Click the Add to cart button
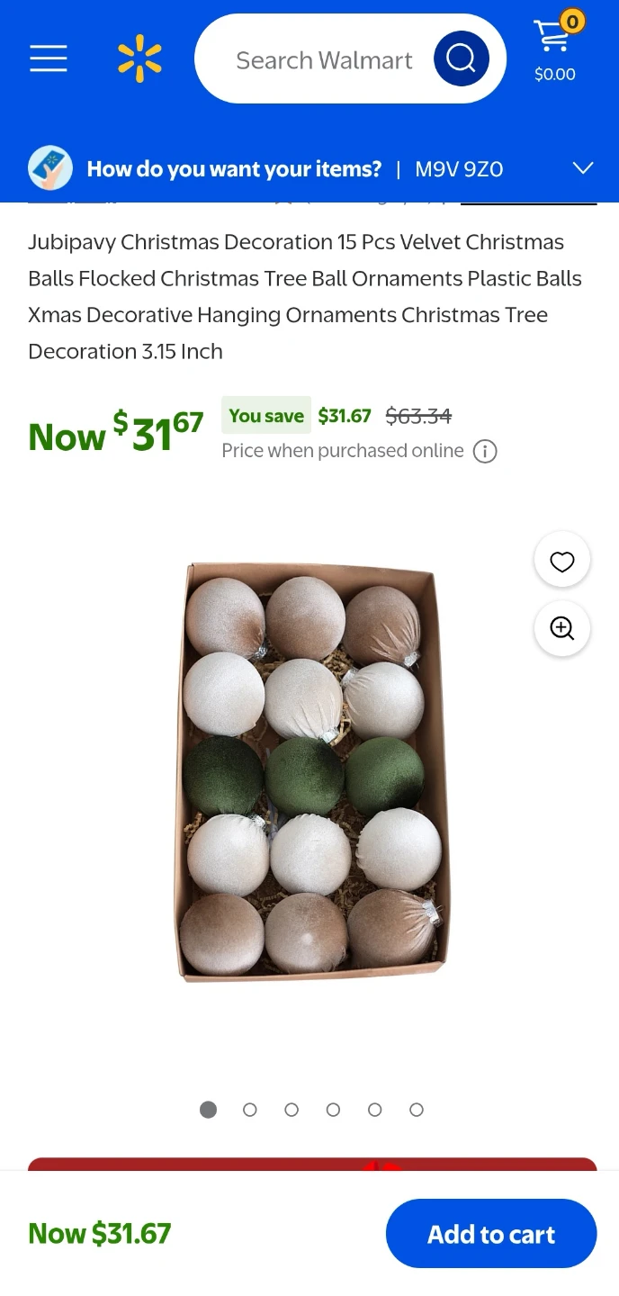 [491, 1234]
